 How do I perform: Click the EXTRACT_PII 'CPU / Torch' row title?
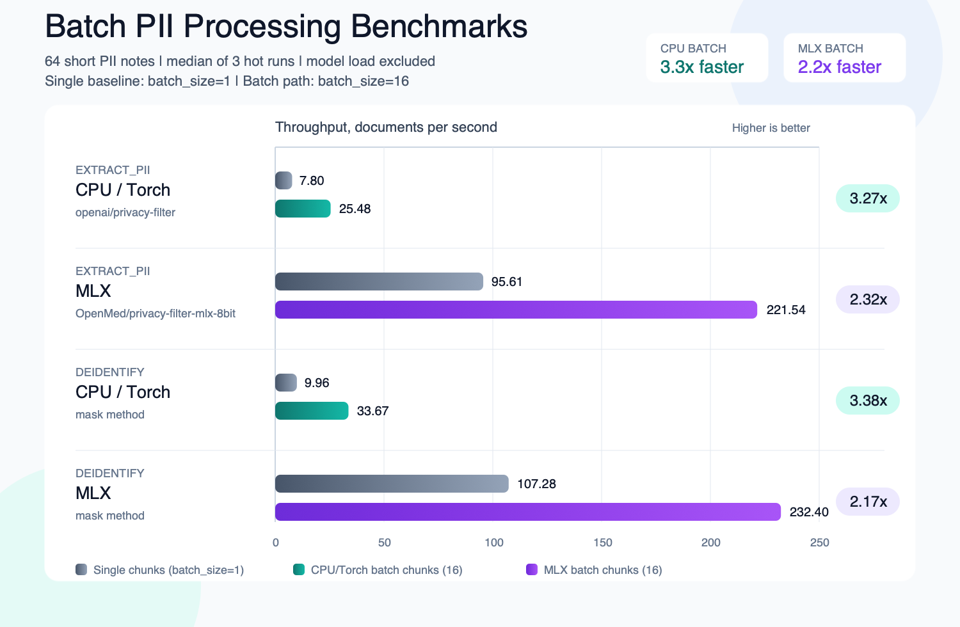coord(123,190)
